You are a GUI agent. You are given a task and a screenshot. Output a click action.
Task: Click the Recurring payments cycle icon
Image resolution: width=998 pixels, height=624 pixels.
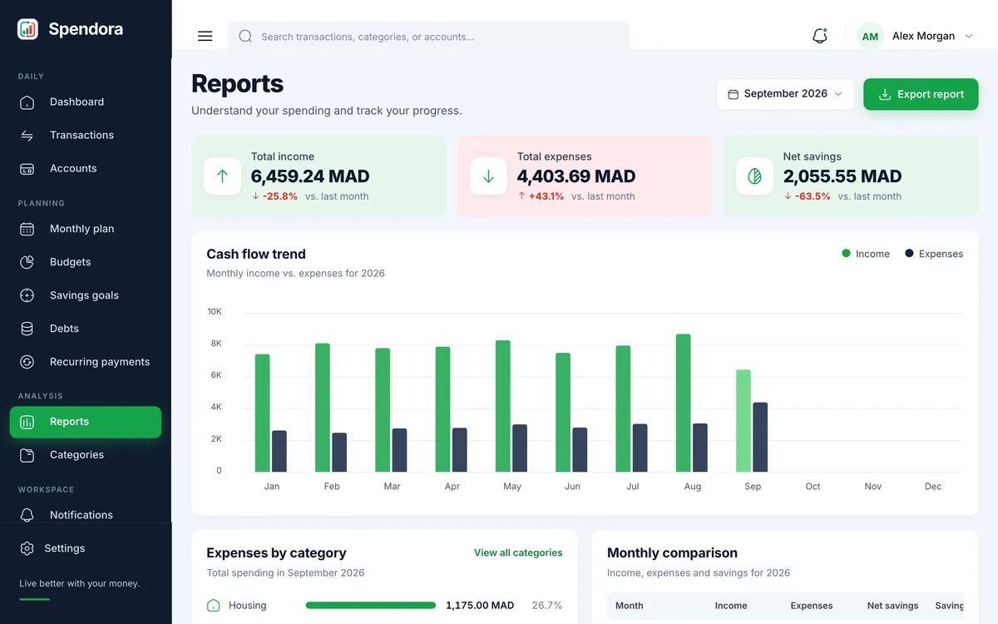click(x=27, y=362)
